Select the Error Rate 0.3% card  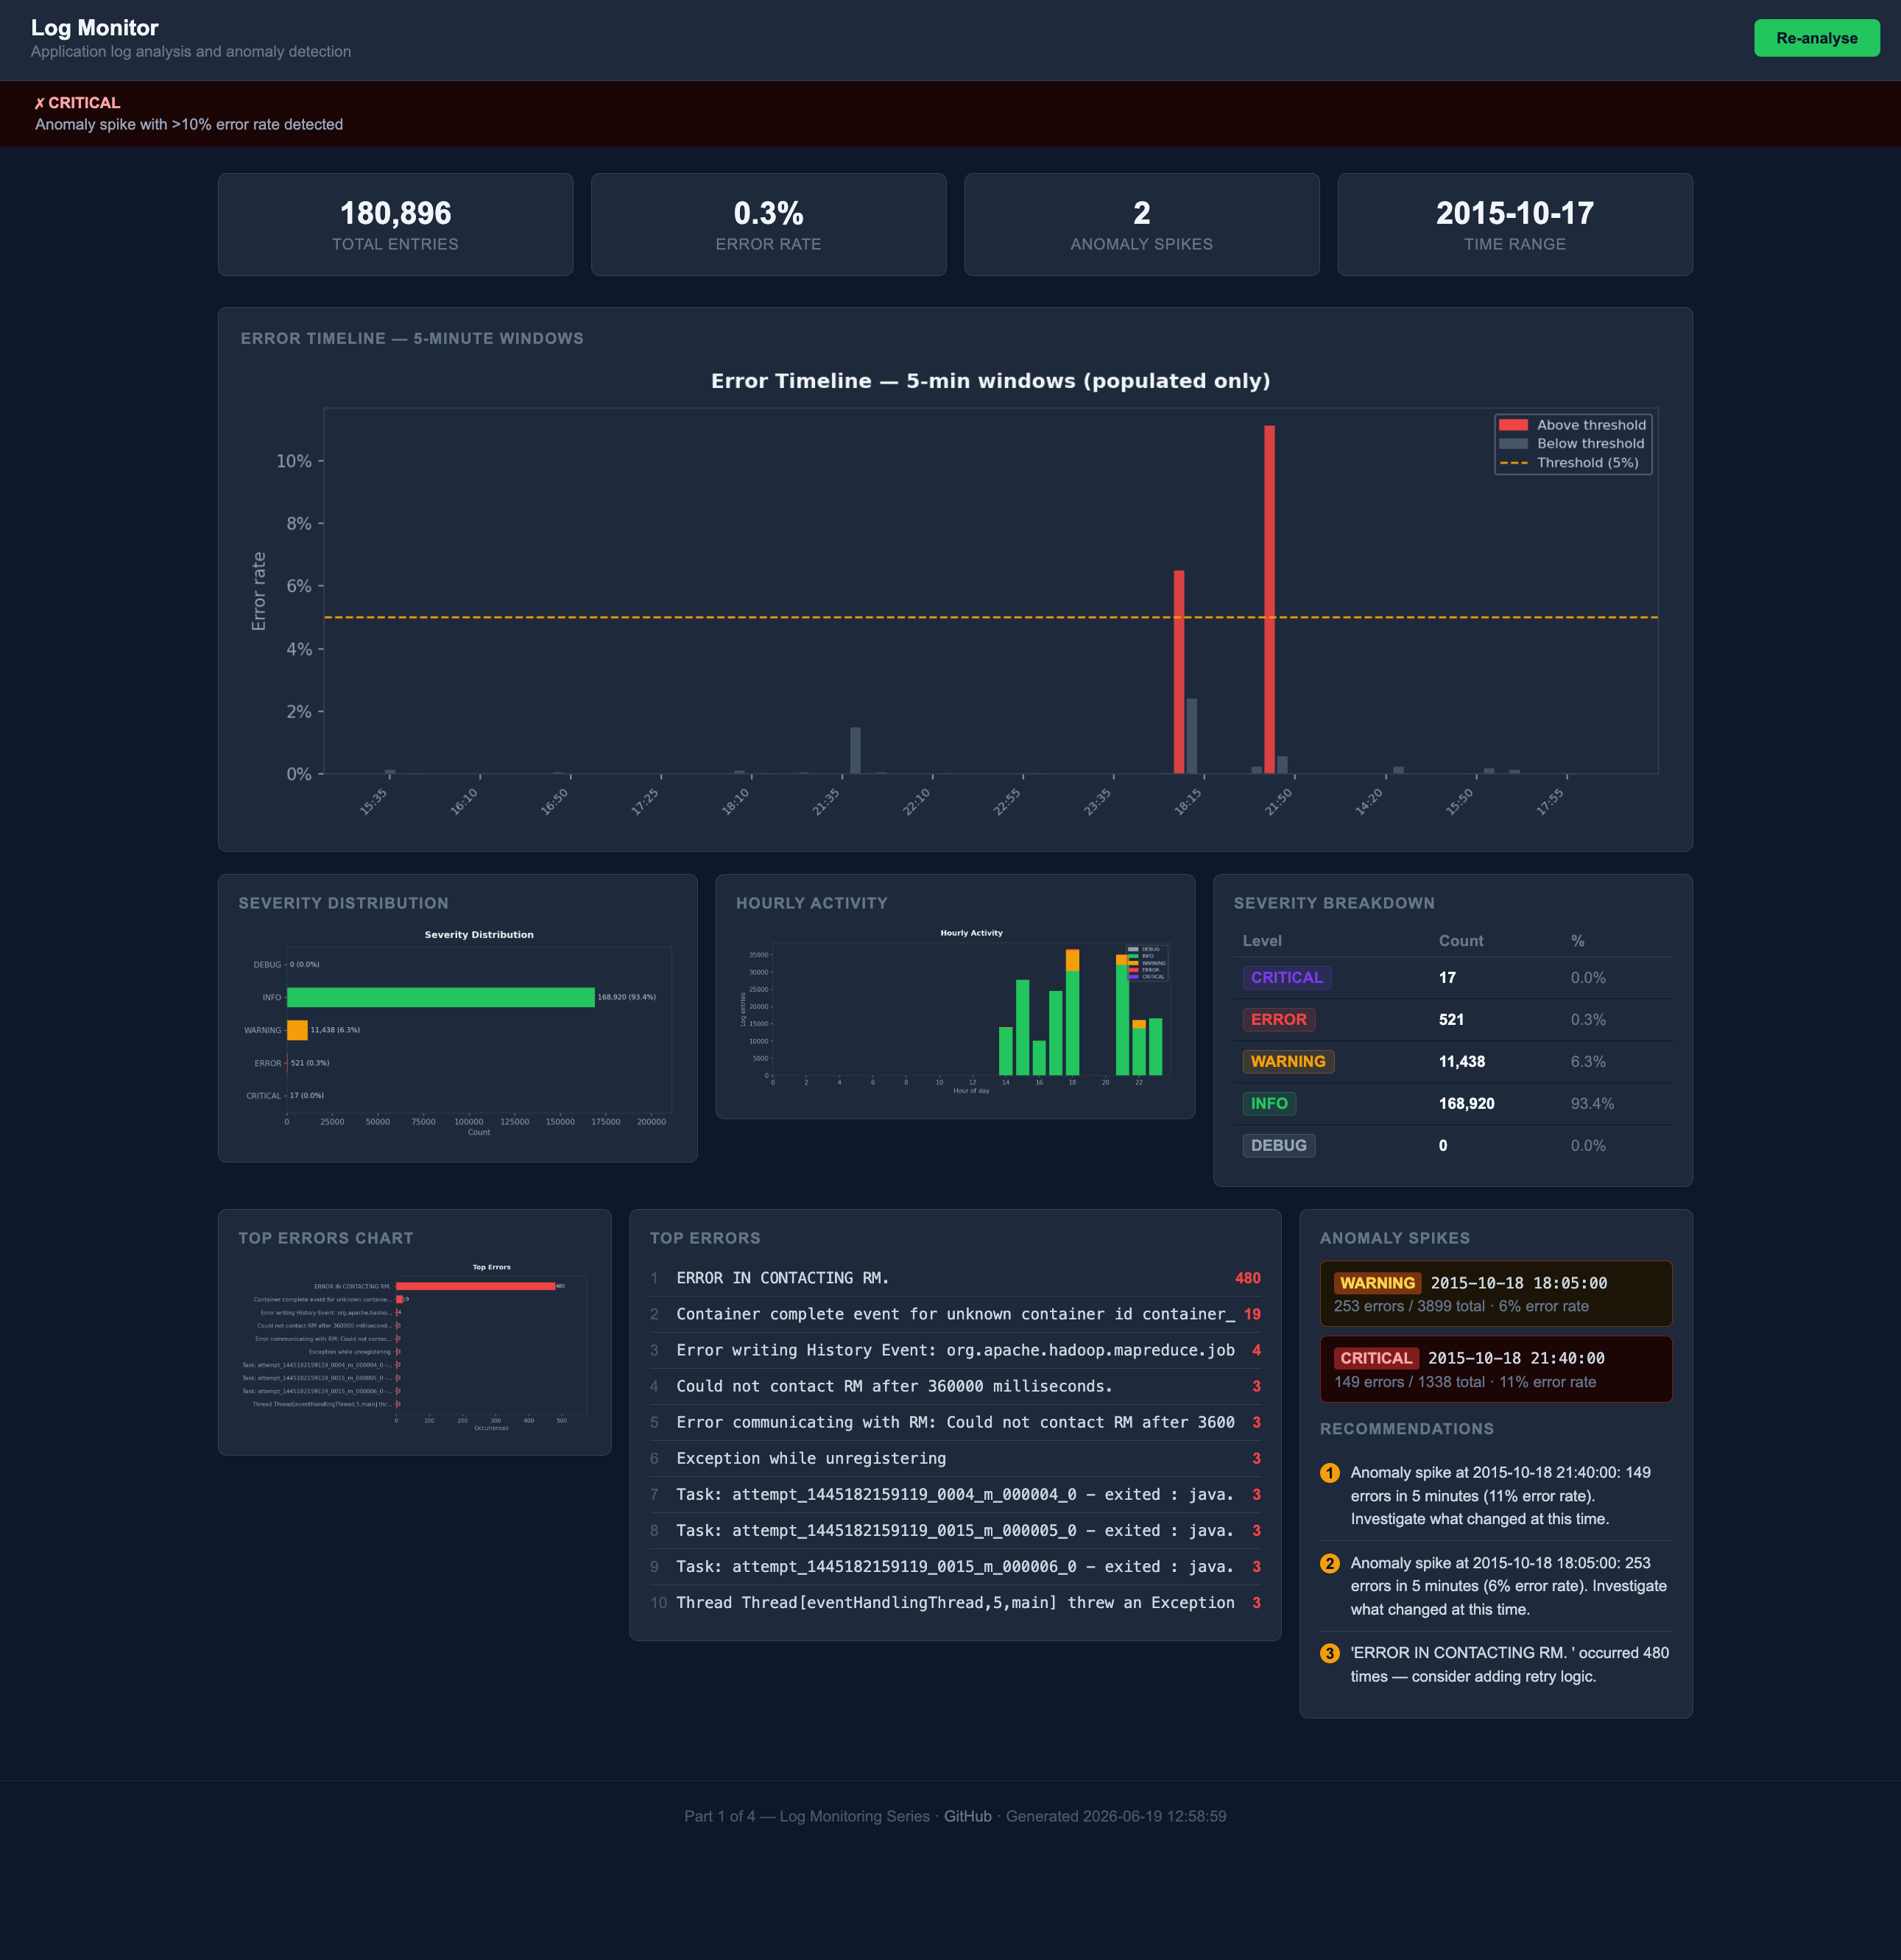768,225
